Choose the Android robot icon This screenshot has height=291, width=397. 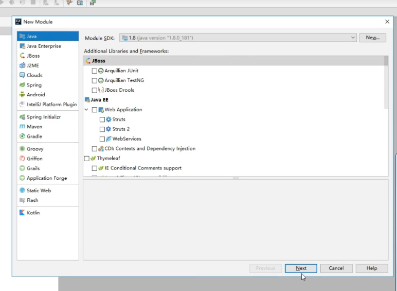coord(22,95)
